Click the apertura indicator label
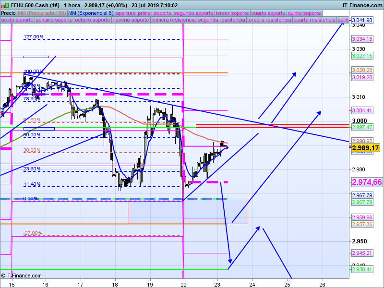Viewport: 384px width, 288px height. point(126,13)
